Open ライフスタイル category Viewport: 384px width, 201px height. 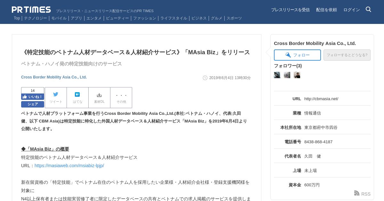point(174,18)
